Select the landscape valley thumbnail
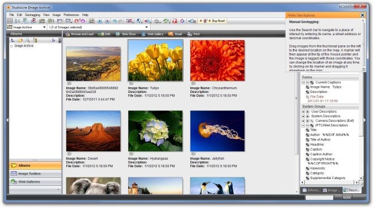This screenshot has width=374, height=208. point(93,63)
